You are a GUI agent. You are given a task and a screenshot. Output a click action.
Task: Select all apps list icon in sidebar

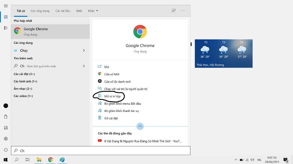[6, 28]
